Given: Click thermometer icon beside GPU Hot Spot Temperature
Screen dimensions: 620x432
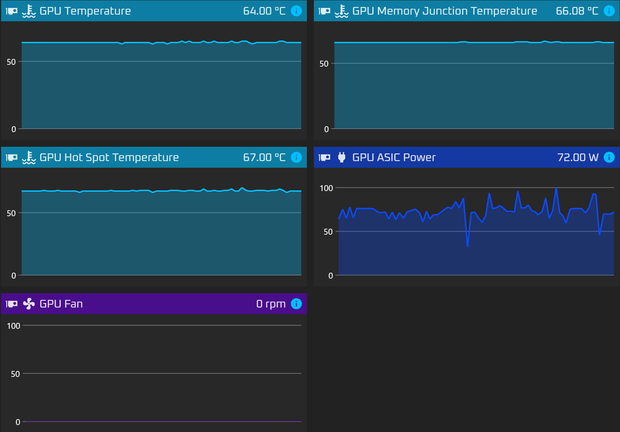Looking at the screenshot, I should [x=29, y=158].
